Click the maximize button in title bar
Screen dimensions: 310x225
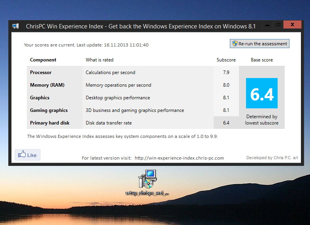pos(278,25)
